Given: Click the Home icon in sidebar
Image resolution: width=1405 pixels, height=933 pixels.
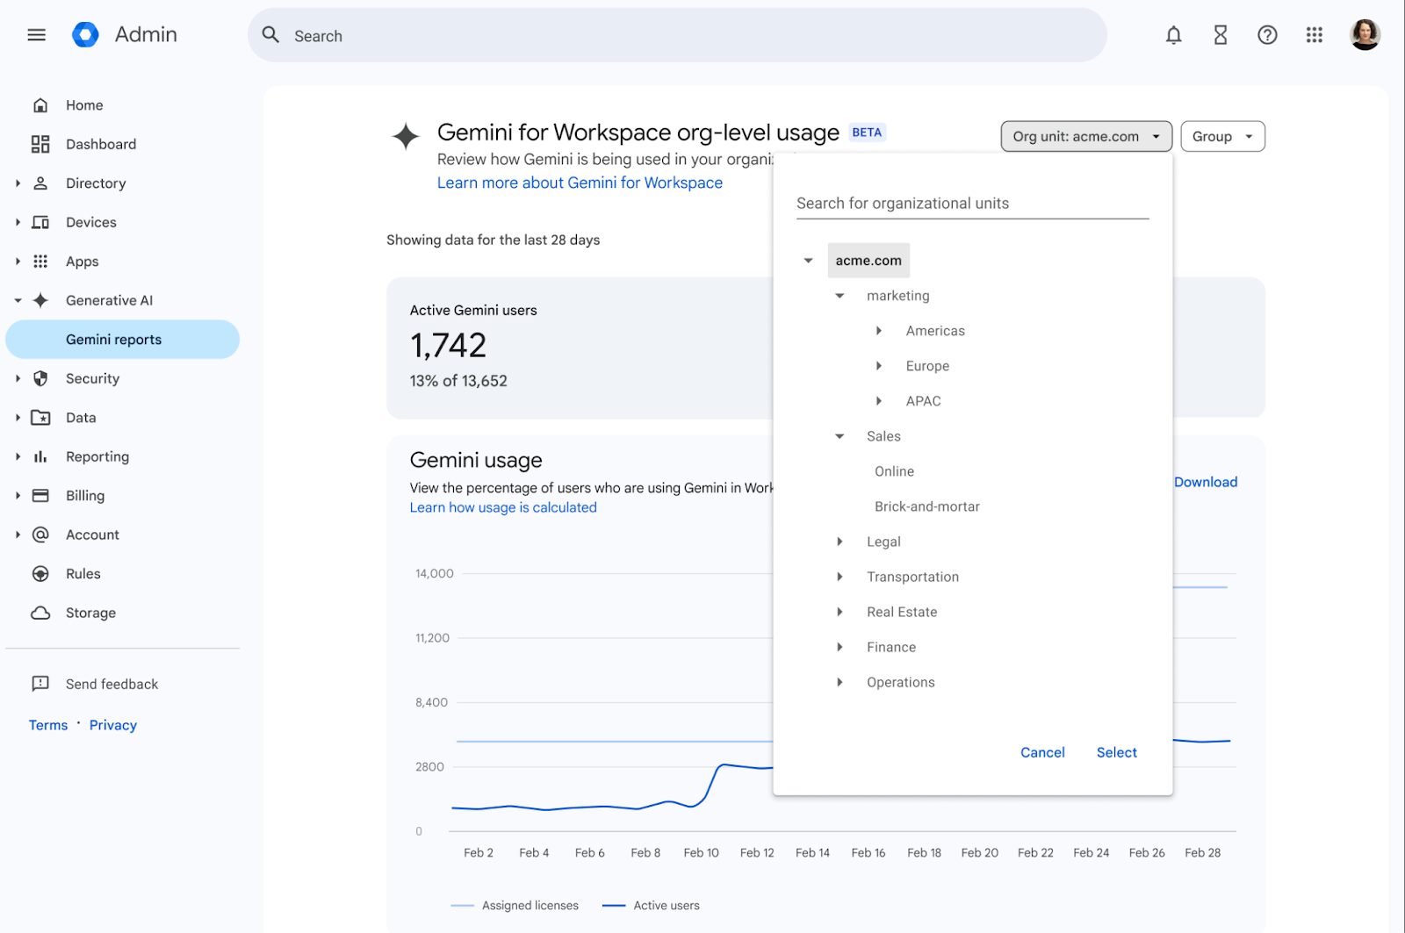Looking at the screenshot, I should point(40,105).
